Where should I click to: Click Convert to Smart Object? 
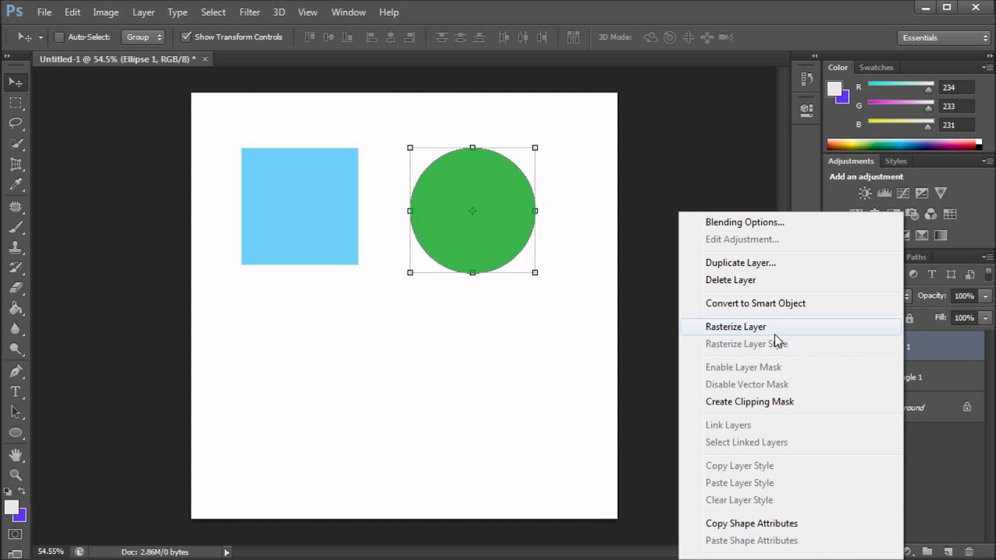tap(756, 303)
